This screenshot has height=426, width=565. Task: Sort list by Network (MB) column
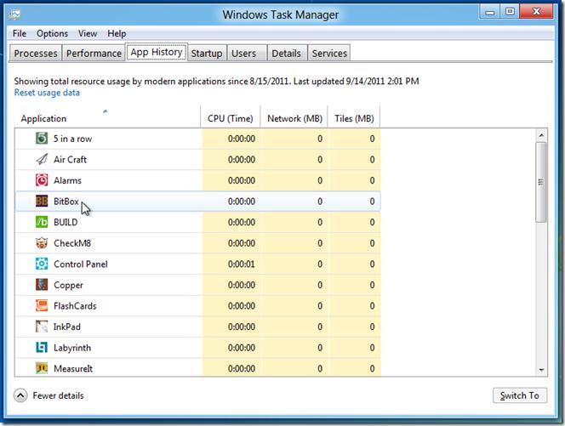[295, 119]
